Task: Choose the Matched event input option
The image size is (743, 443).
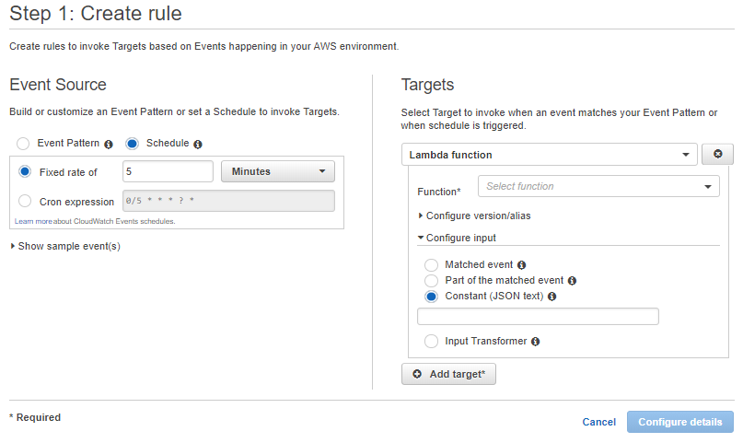Action: pyautogui.click(x=431, y=265)
